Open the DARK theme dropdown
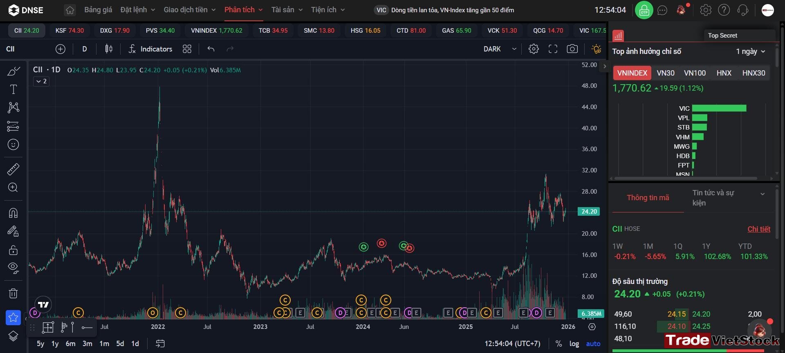785x353 pixels. (x=500, y=49)
